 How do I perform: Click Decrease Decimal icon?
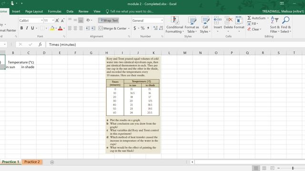tap(161, 28)
